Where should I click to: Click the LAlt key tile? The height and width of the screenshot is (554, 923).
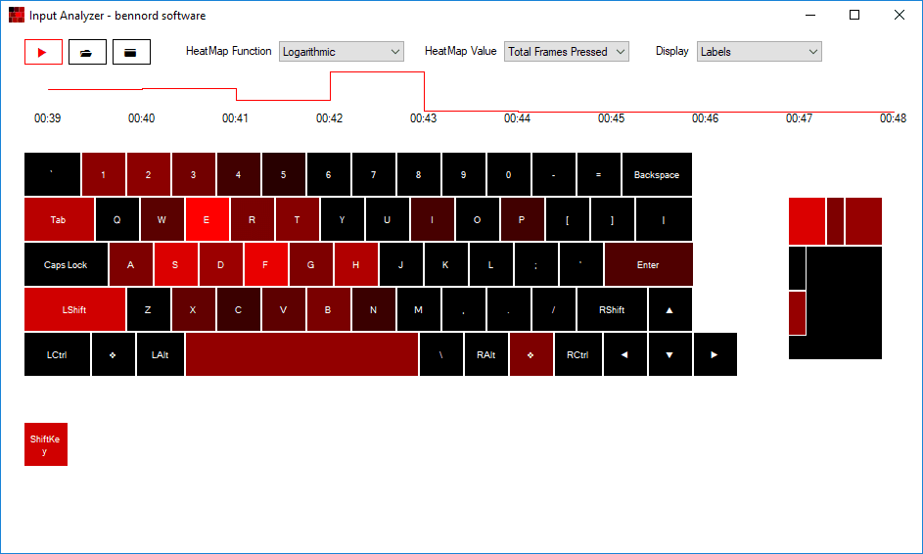[161, 354]
